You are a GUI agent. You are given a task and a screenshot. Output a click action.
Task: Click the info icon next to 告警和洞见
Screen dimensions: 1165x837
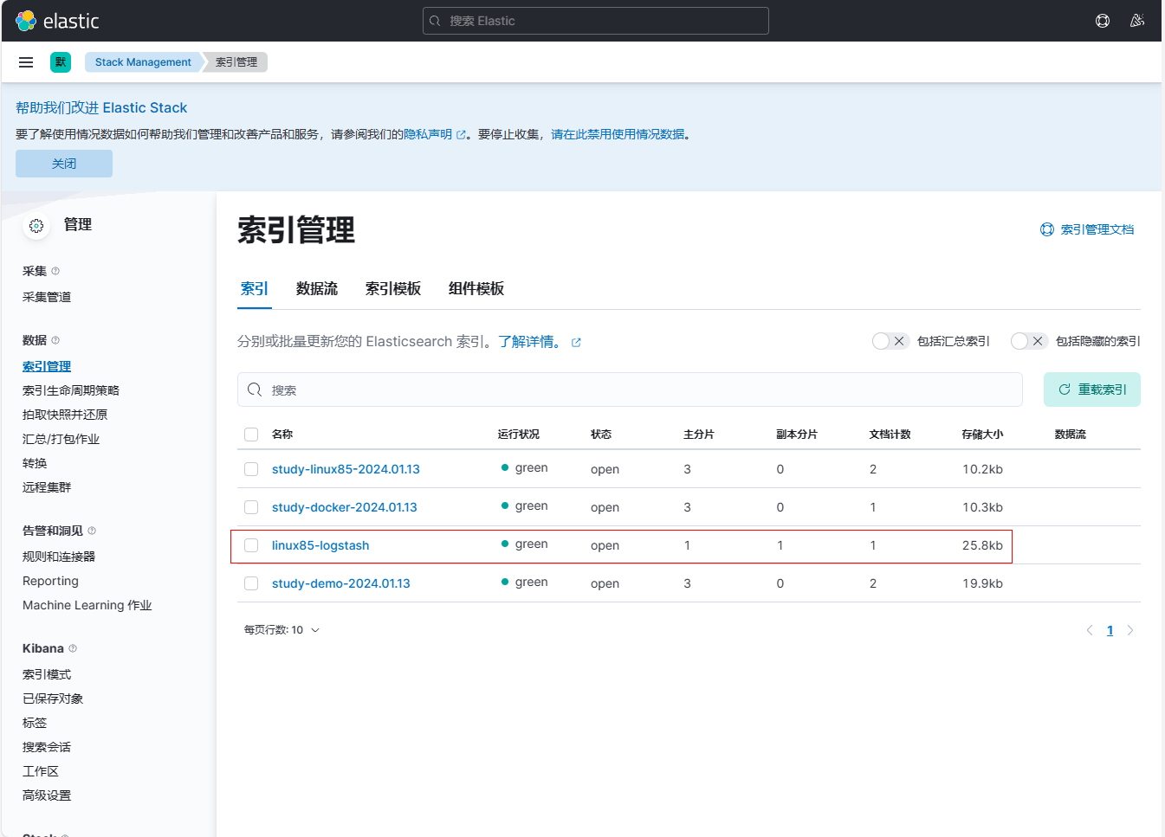[92, 531]
